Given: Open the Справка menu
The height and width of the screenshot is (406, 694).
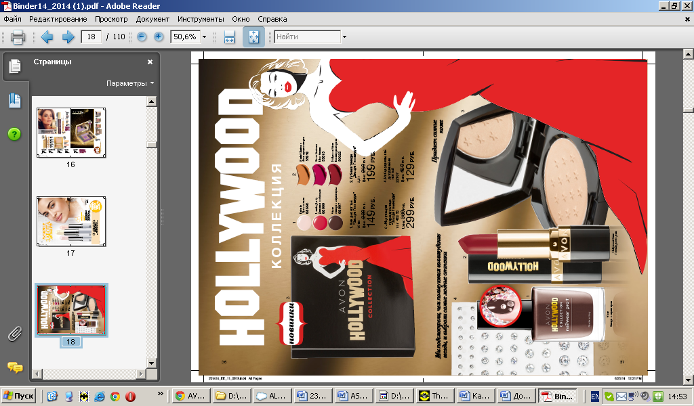Looking at the screenshot, I should pyautogui.click(x=272, y=19).
